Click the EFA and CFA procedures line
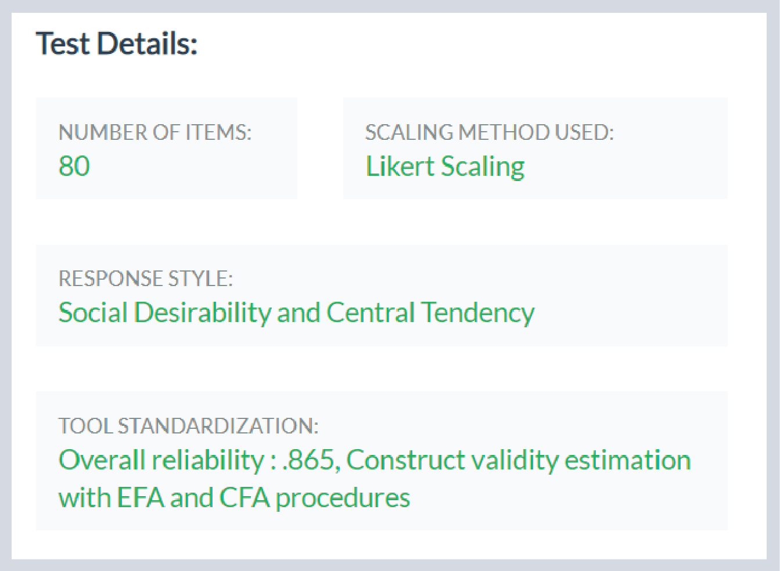Screen dimensions: 780x571 point(234,498)
